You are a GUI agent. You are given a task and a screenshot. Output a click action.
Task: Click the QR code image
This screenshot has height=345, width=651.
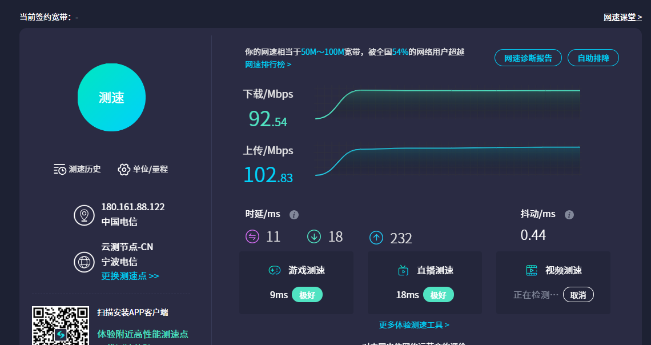[x=61, y=326]
